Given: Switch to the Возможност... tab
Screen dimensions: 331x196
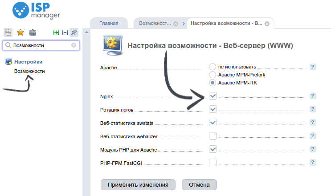Looking at the screenshot, I should pos(155,23).
